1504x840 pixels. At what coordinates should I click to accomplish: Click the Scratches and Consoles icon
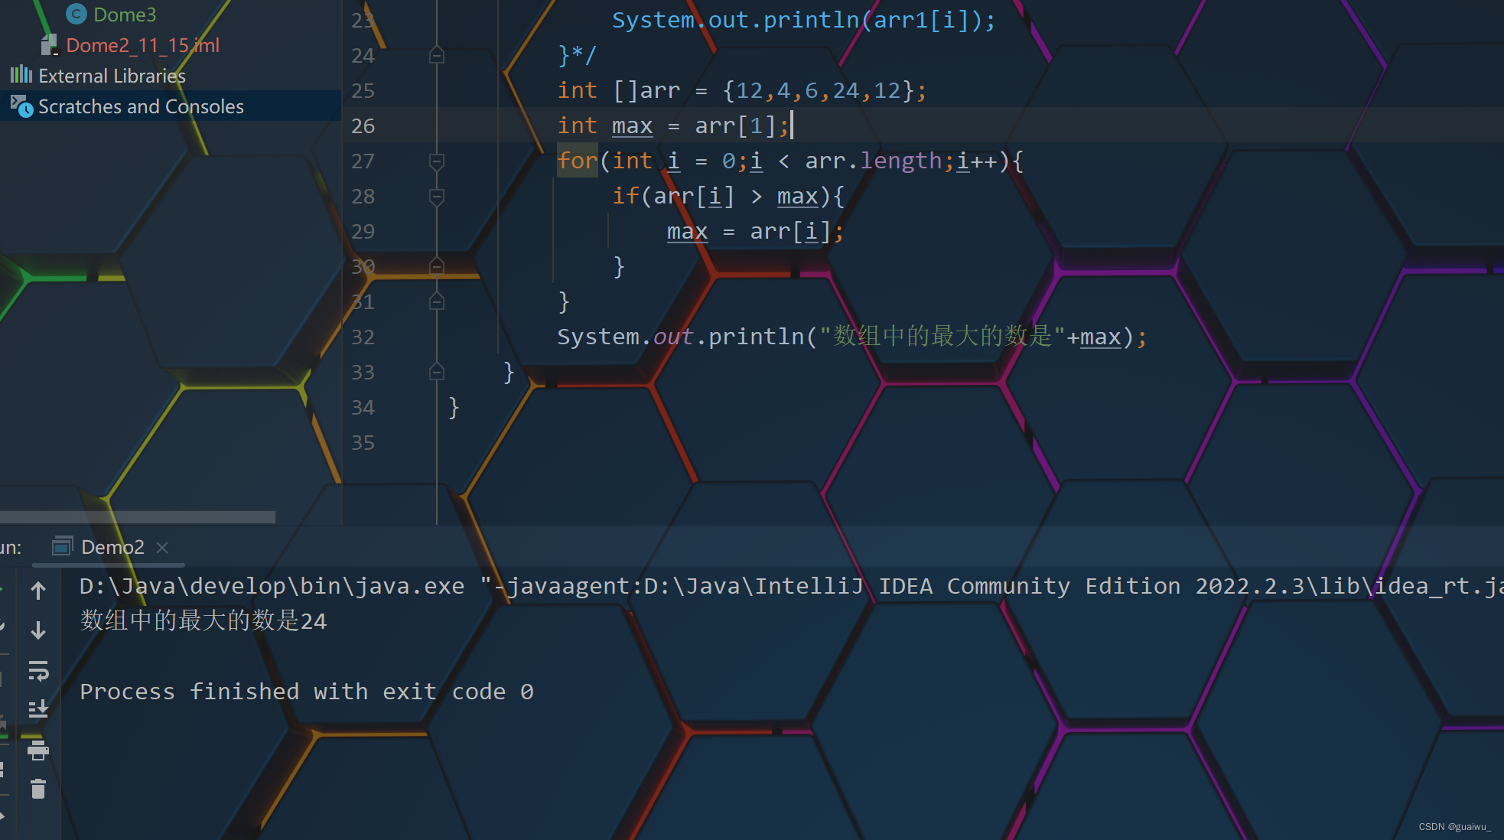click(x=21, y=106)
